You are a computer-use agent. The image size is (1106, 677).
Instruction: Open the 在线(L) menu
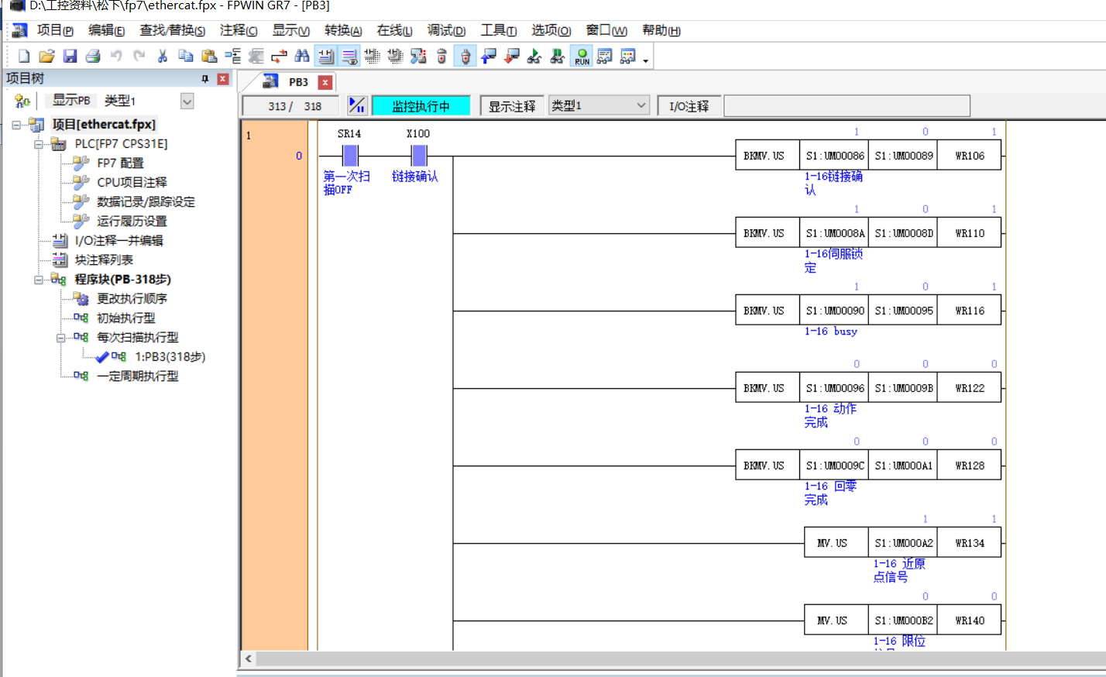pos(393,30)
